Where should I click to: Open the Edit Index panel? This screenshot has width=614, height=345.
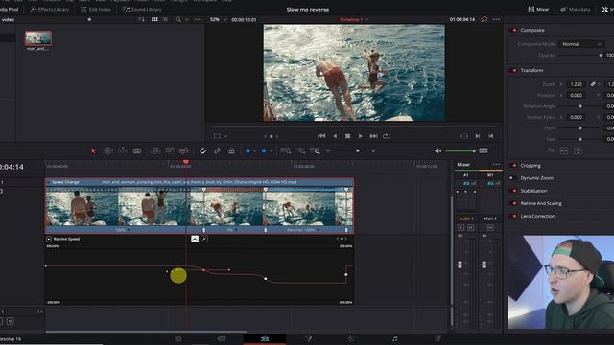[96, 9]
